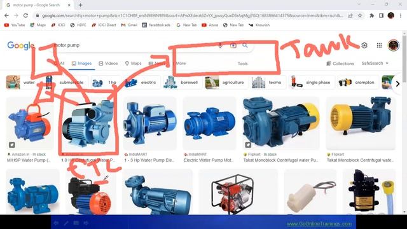Click the share page icon in address bar
407x229 pixels.
(350, 15)
